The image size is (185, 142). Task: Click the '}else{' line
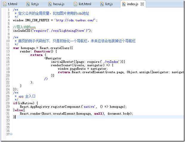[x=19, y=110]
